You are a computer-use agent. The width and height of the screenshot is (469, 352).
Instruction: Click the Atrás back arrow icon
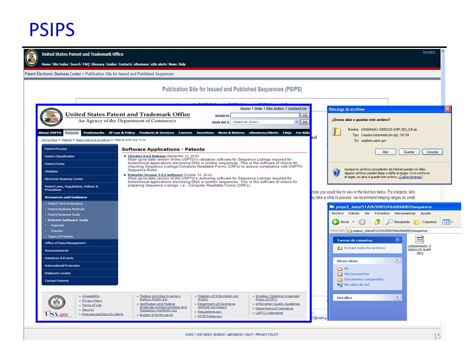pyautogui.click(x=335, y=222)
